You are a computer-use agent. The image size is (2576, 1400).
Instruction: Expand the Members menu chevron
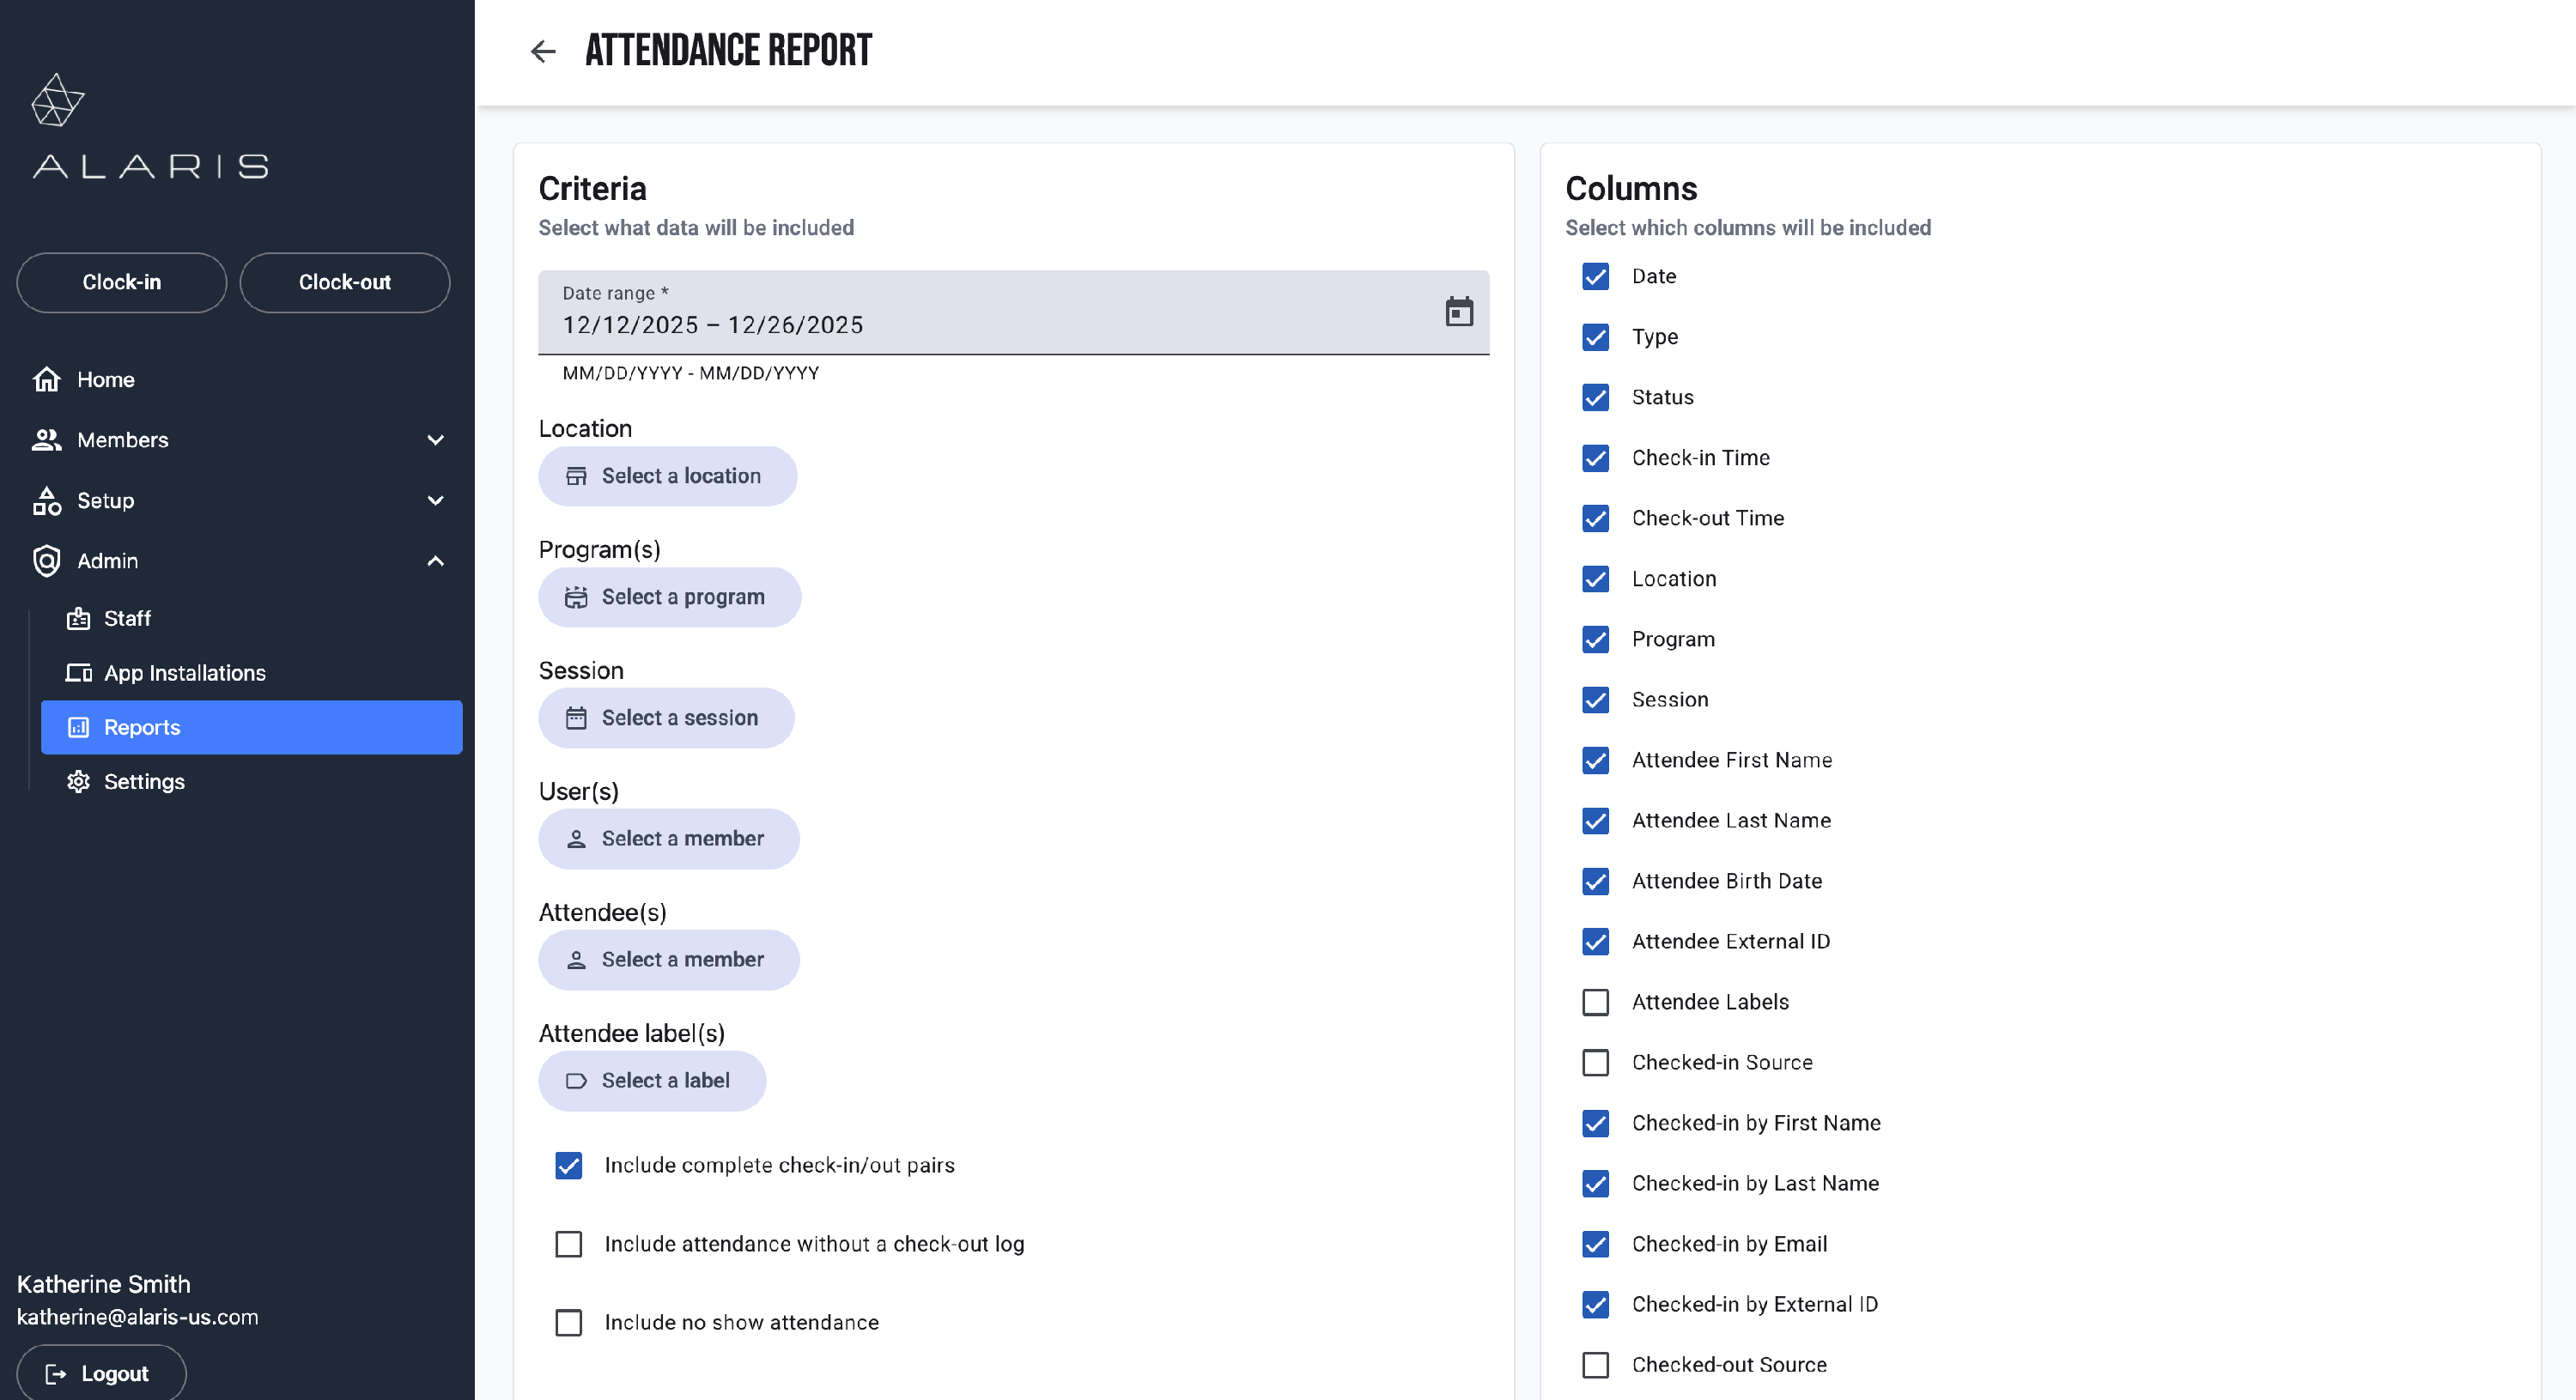point(435,440)
